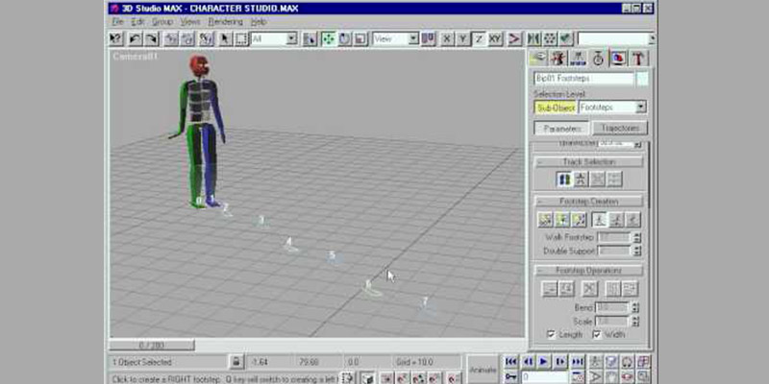This screenshot has height=384, width=769.
Task: Select the Run gait icon
Action: [x=616, y=220]
